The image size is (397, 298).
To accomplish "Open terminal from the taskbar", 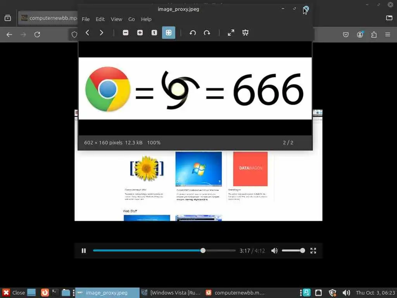I will [55, 293].
